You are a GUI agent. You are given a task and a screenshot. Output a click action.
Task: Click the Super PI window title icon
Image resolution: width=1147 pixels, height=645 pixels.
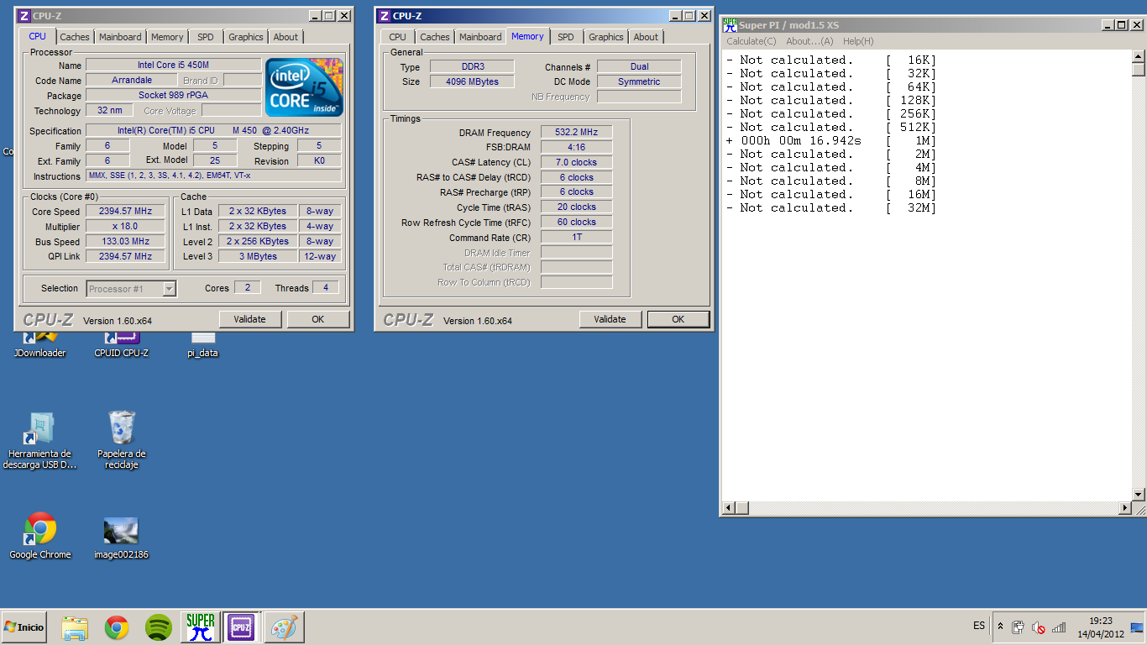[x=730, y=25]
